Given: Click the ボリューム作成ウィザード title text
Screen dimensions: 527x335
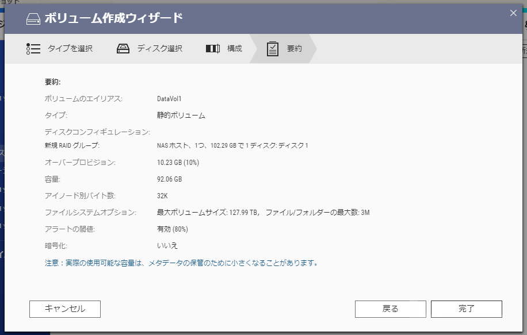Looking at the screenshot, I should (113, 18).
